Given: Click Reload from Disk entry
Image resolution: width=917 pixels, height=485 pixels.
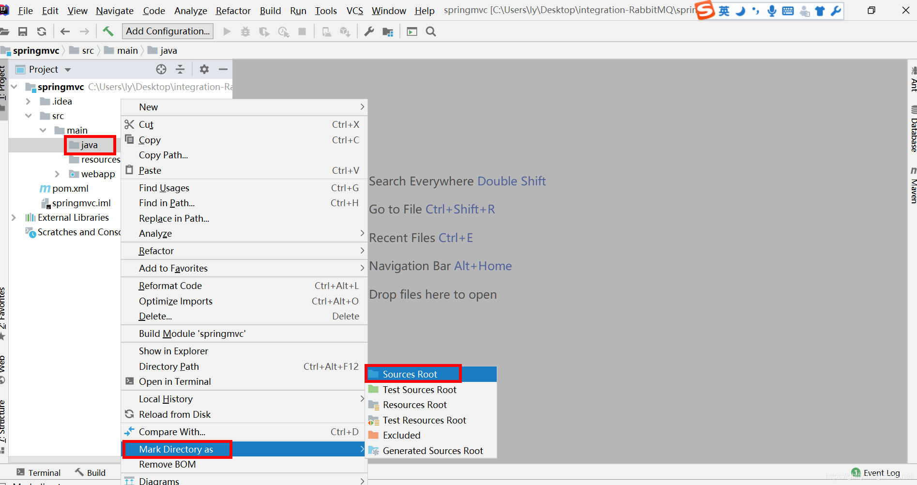Looking at the screenshot, I should coord(244,414).
